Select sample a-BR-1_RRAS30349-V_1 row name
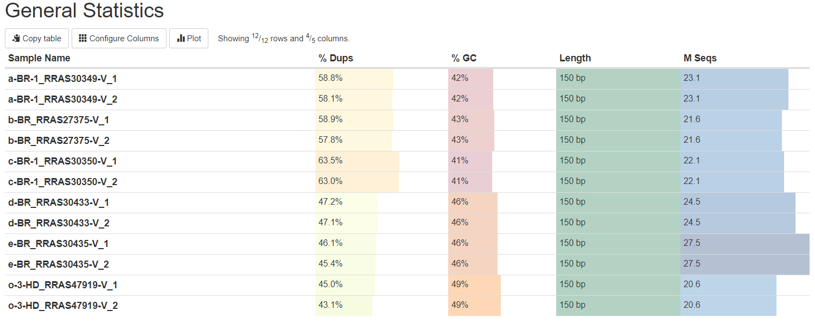815x323 pixels. point(62,79)
